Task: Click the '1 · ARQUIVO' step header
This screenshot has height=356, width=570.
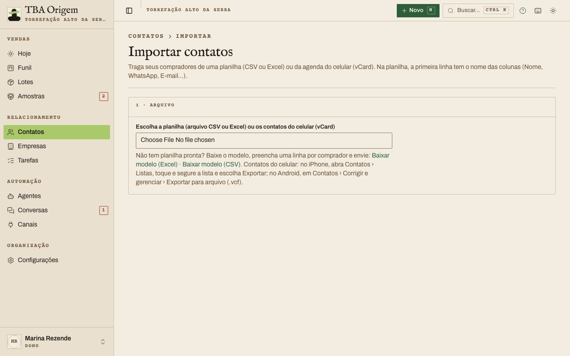Action: [x=155, y=105]
